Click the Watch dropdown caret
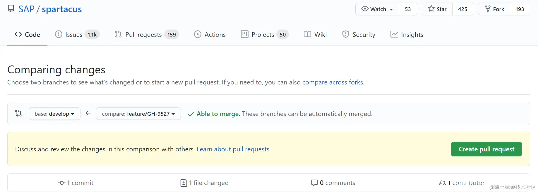Viewport: 538px width, 192px height. (x=391, y=9)
